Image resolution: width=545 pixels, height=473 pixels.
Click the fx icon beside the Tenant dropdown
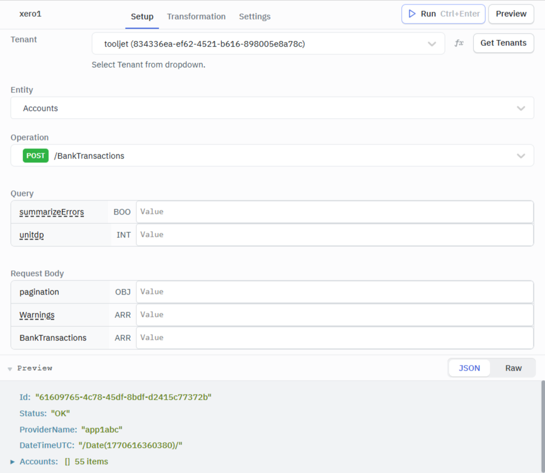point(459,43)
